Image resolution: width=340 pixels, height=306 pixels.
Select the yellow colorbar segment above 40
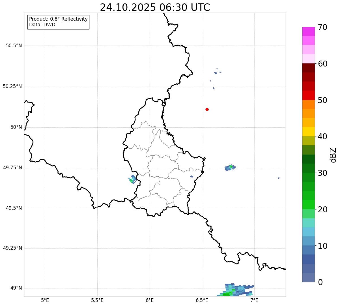308,132
